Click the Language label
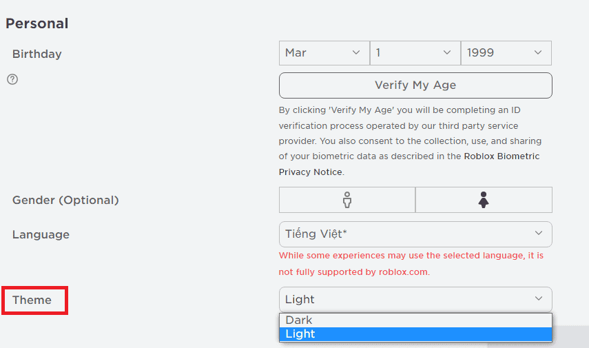The width and height of the screenshot is (589, 348). pyautogui.click(x=41, y=234)
